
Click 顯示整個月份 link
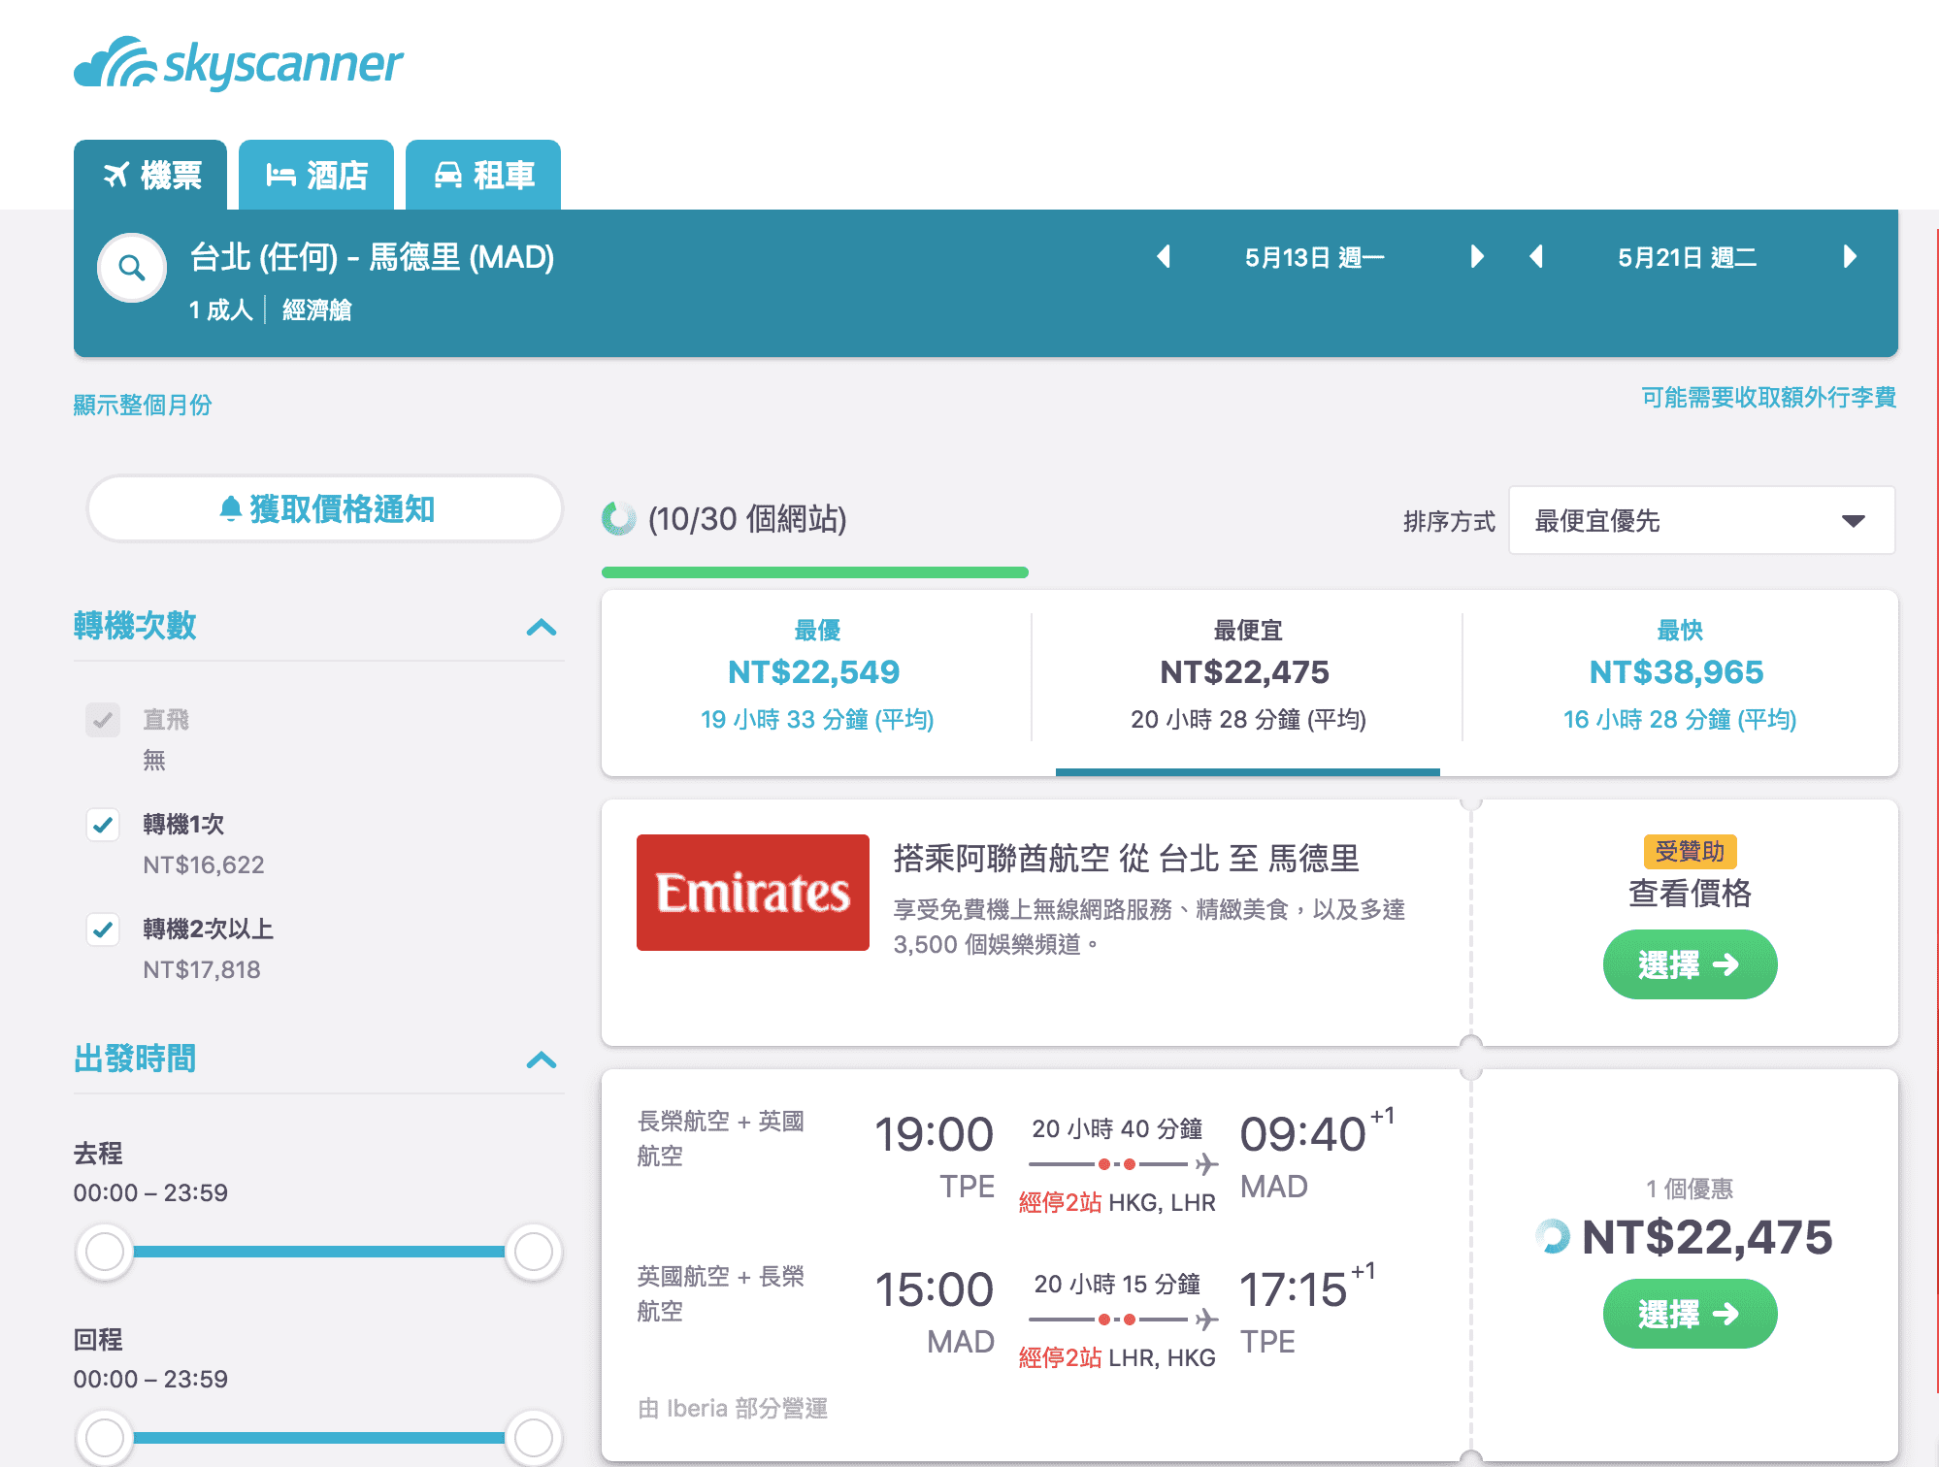point(143,405)
